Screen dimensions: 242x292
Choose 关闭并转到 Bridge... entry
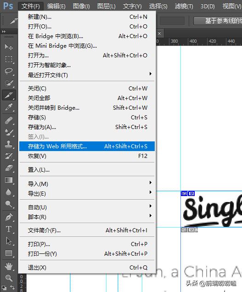pos(87,108)
